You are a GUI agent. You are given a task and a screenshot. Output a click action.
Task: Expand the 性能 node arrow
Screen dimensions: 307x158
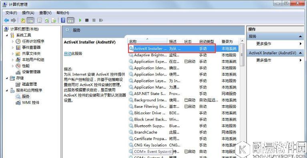[13, 66]
